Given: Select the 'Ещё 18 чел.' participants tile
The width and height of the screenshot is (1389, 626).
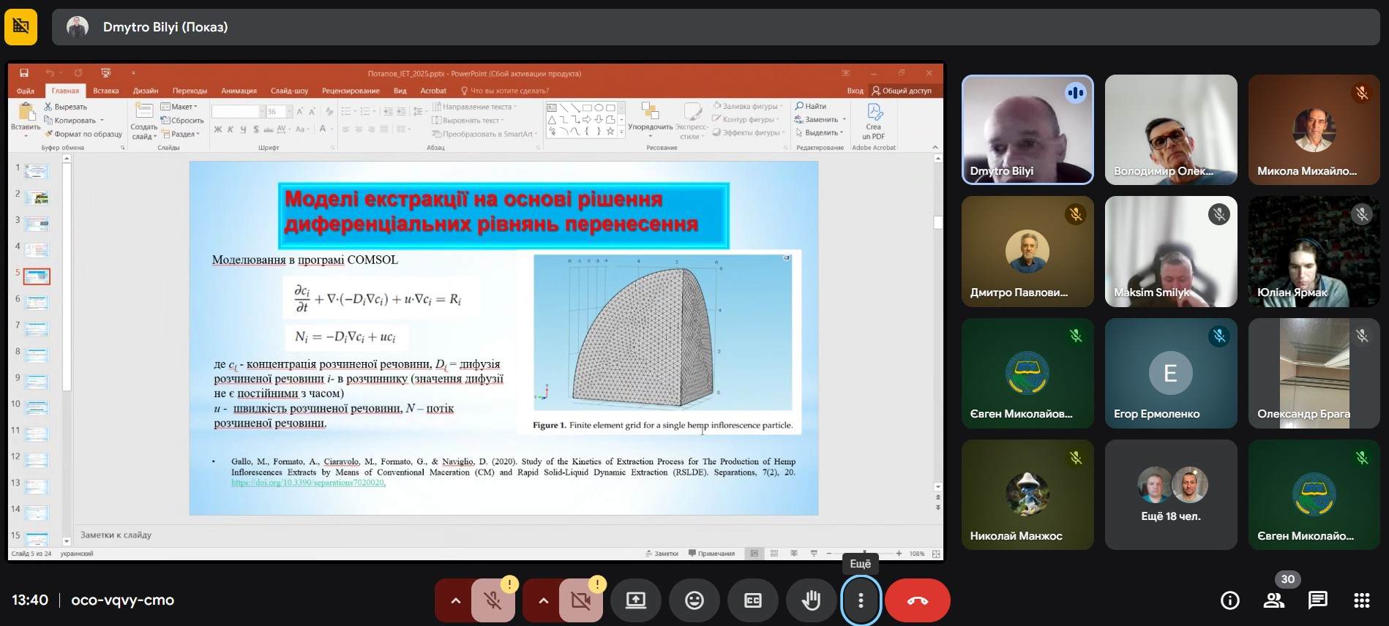Looking at the screenshot, I should (1170, 494).
